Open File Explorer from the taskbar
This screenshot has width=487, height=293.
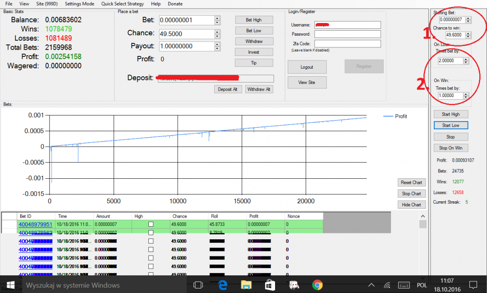pyautogui.click(x=246, y=285)
